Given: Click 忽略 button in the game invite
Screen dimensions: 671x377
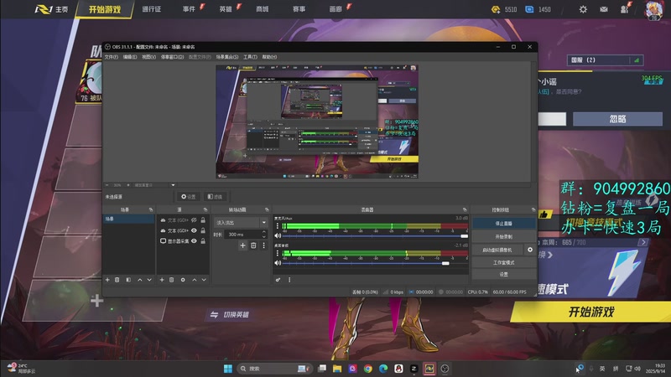Looking at the screenshot, I should 617,119.
